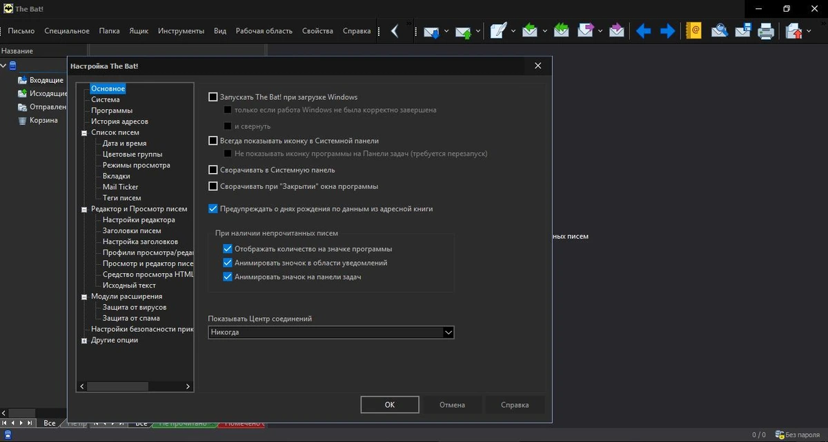Click the account icon in the status bar

click(8, 435)
